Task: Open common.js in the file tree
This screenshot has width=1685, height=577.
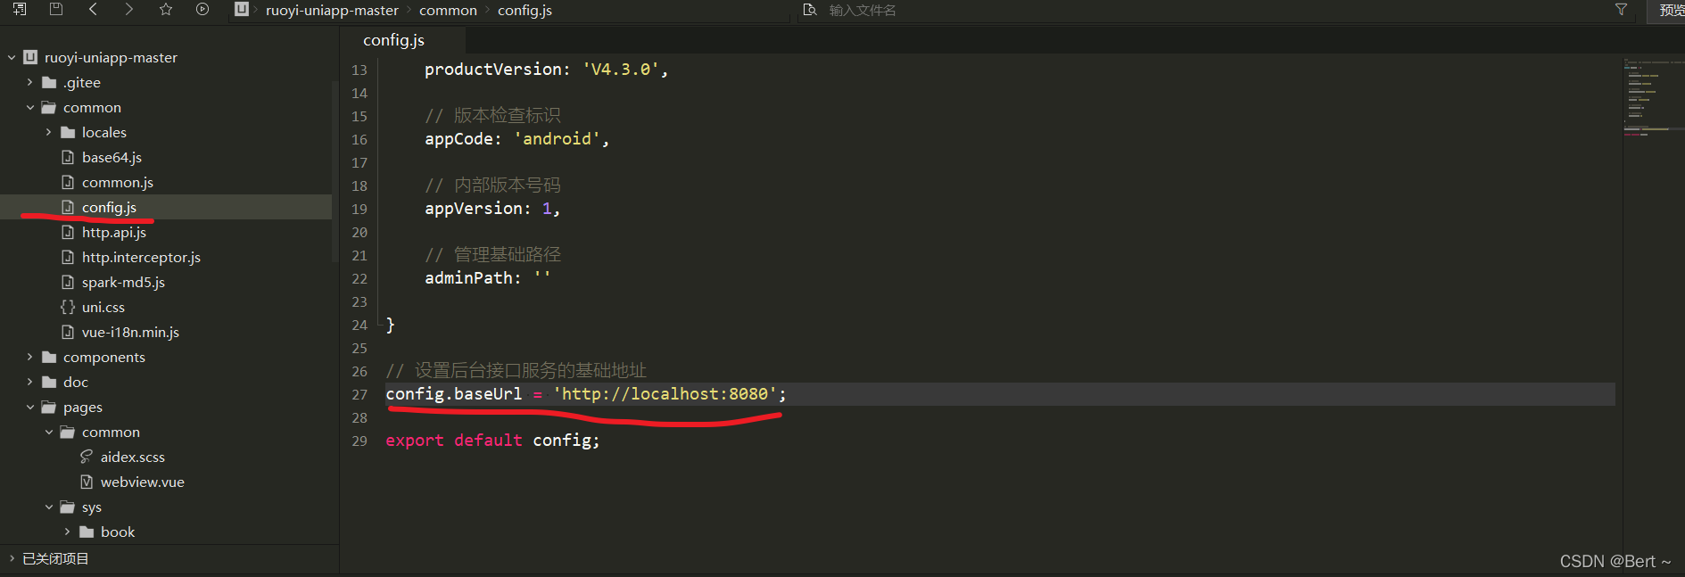Action: pyautogui.click(x=118, y=182)
